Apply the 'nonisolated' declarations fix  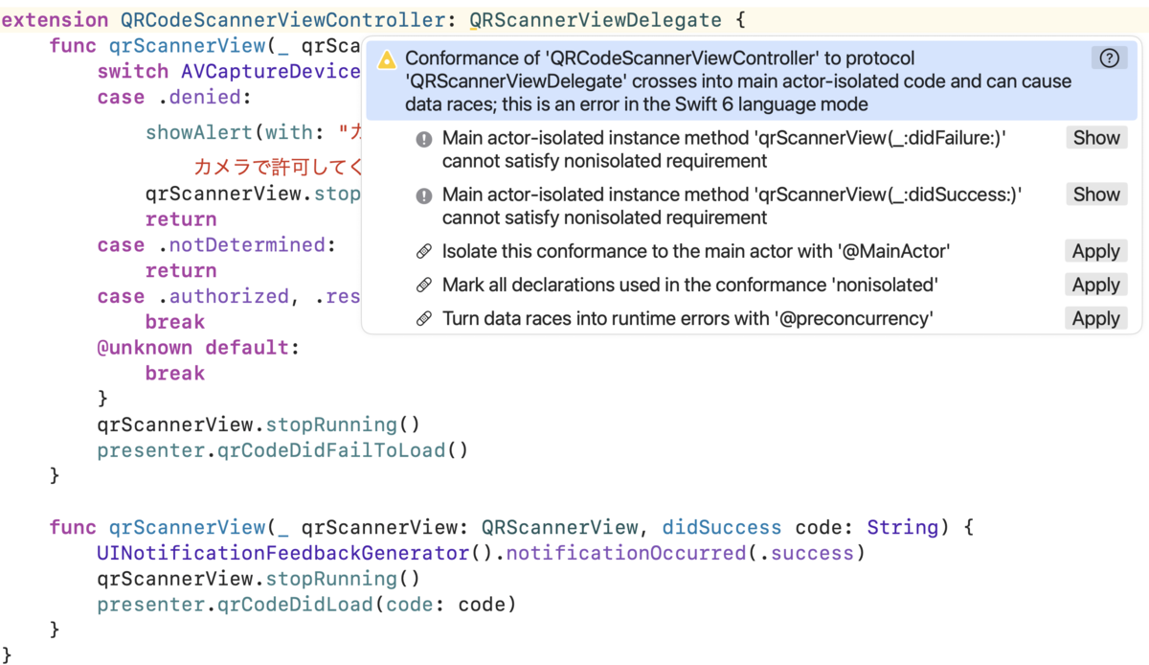(x=1096, y=286)
